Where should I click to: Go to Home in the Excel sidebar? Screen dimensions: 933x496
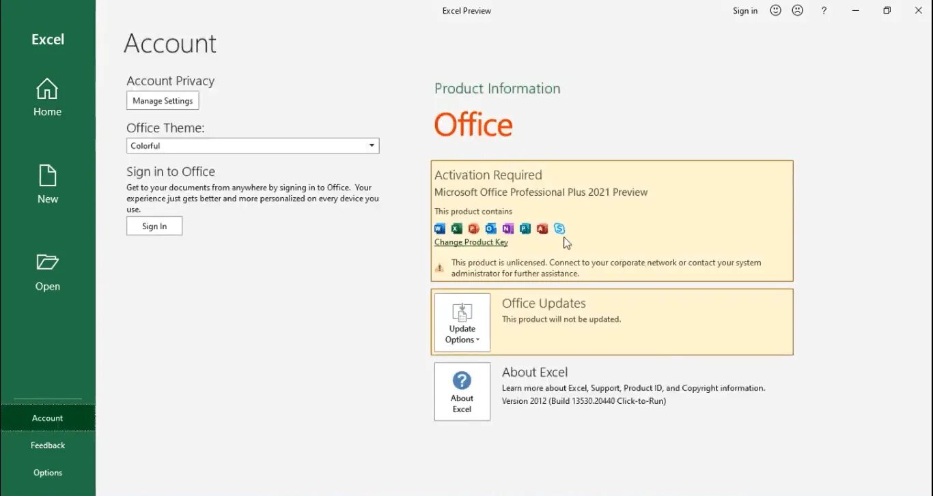point(47,98)
